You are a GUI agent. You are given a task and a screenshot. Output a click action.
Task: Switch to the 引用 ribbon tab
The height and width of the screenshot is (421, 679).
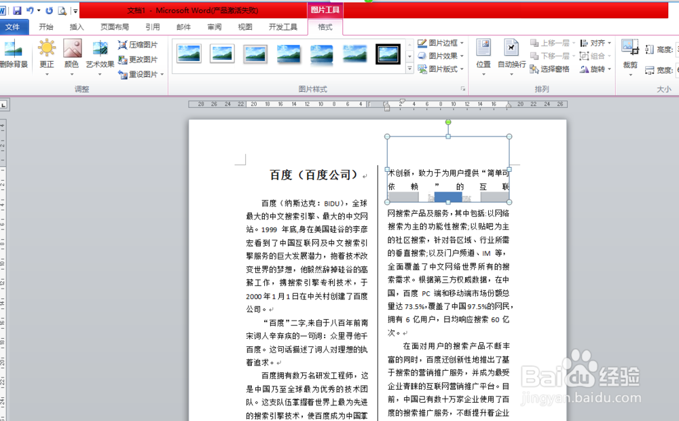(x=152, y=27)
